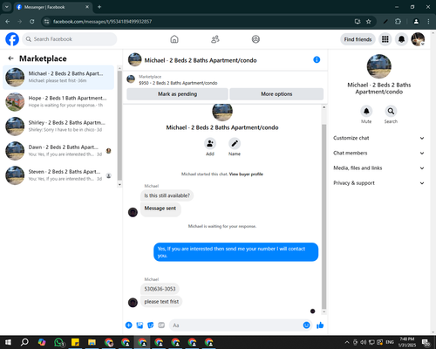
Task: Go to Facebook home logo
Action: 12,39
